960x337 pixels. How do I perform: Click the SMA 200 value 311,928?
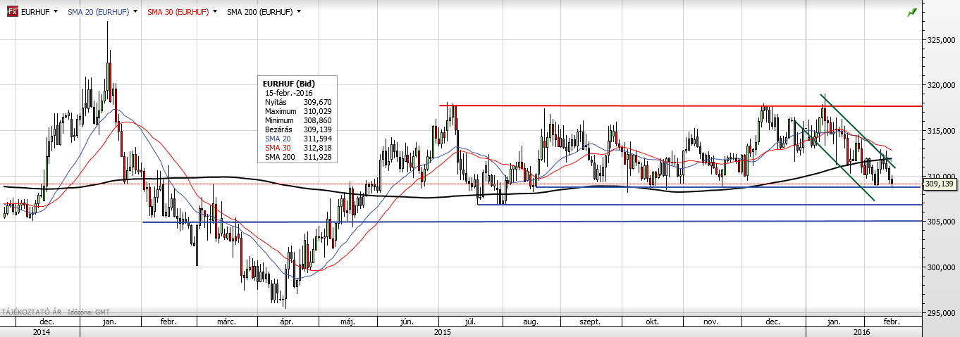click(x=319, y=157)
